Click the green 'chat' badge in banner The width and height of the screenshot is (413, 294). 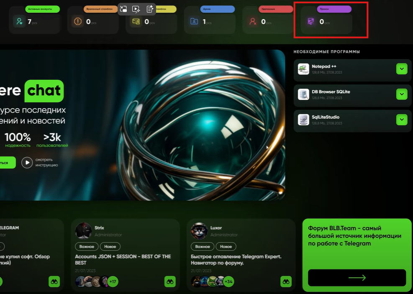coord(44,91)
